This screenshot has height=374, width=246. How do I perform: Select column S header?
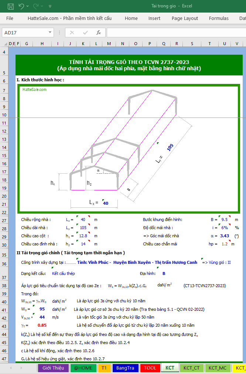192,44
